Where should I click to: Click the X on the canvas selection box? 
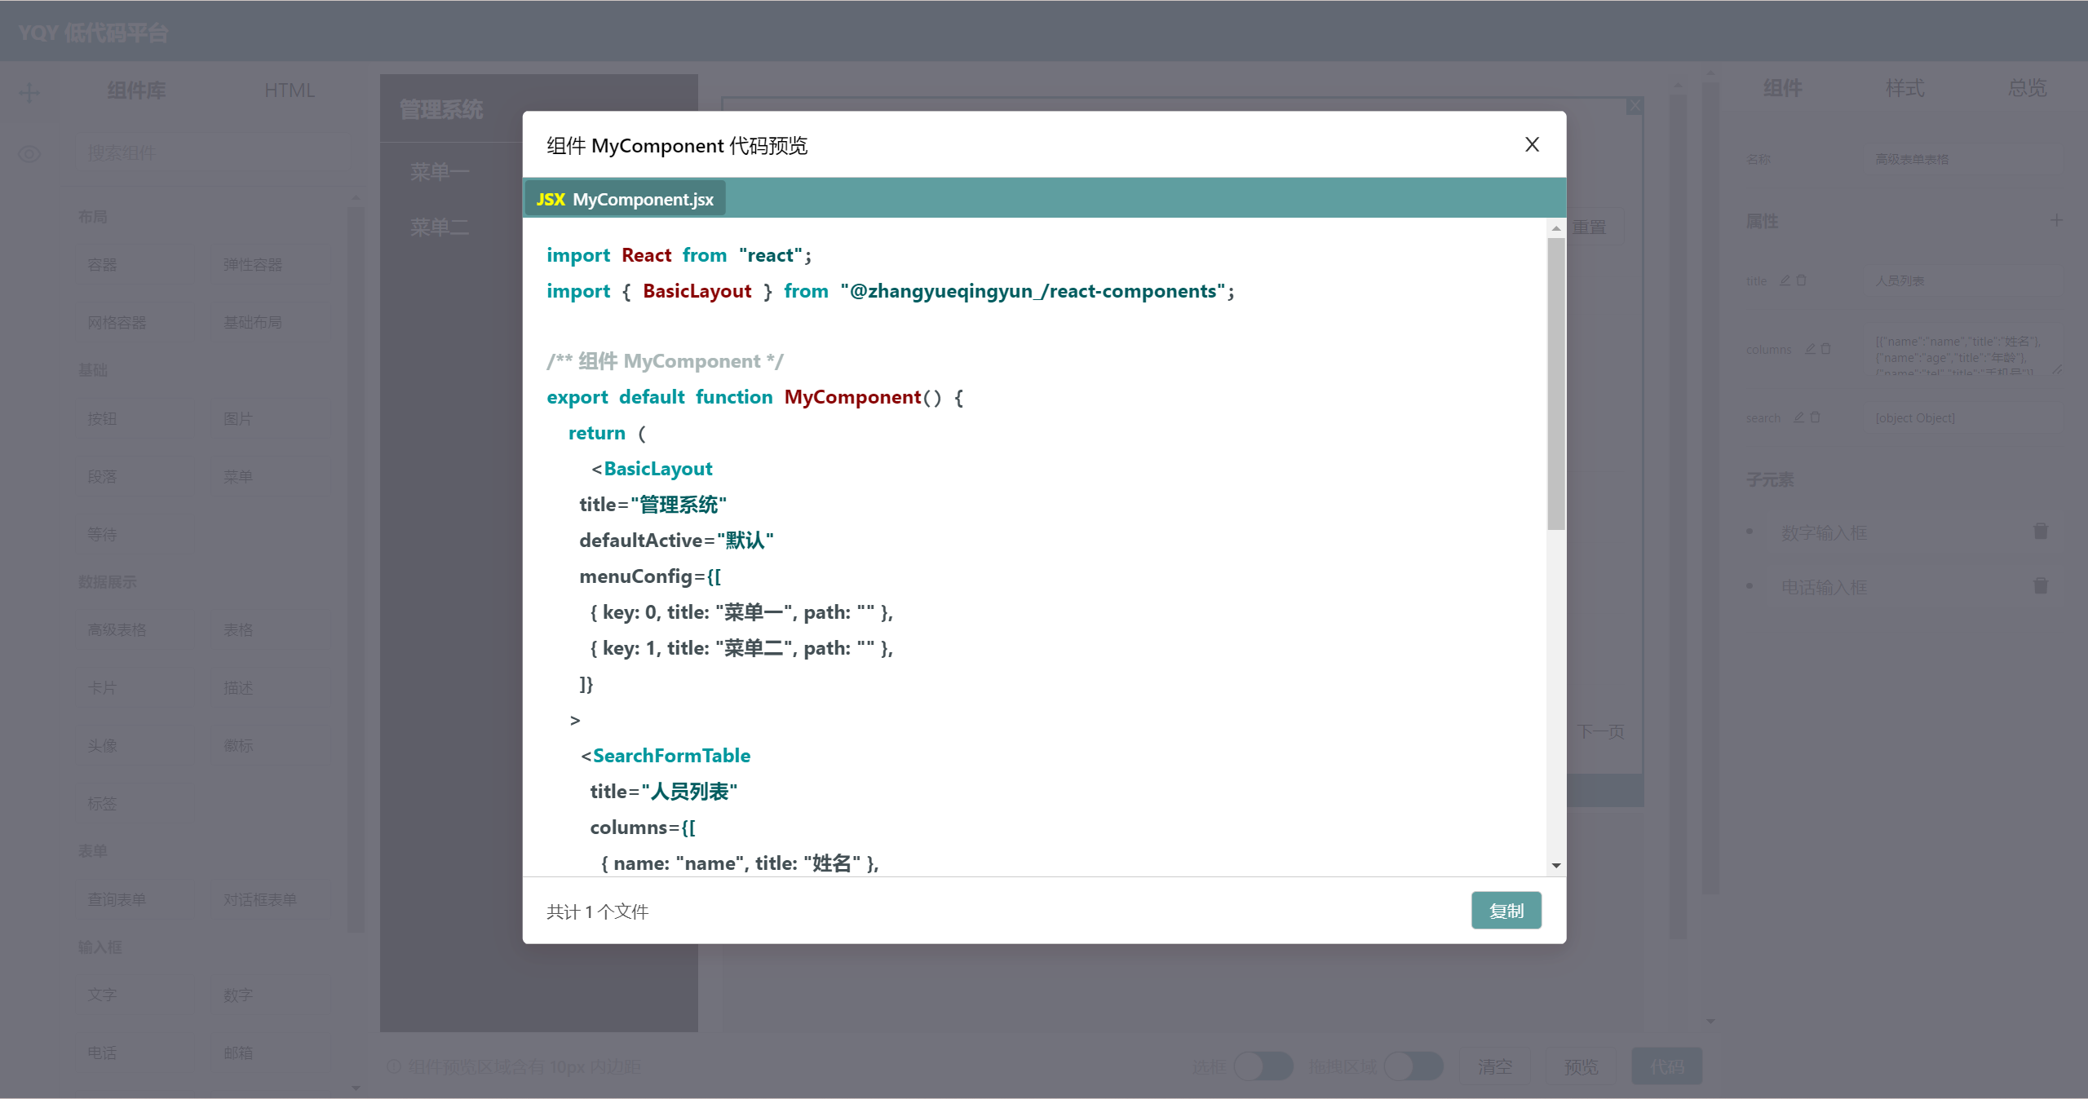pyautogui.click(x=1635, y=106)
